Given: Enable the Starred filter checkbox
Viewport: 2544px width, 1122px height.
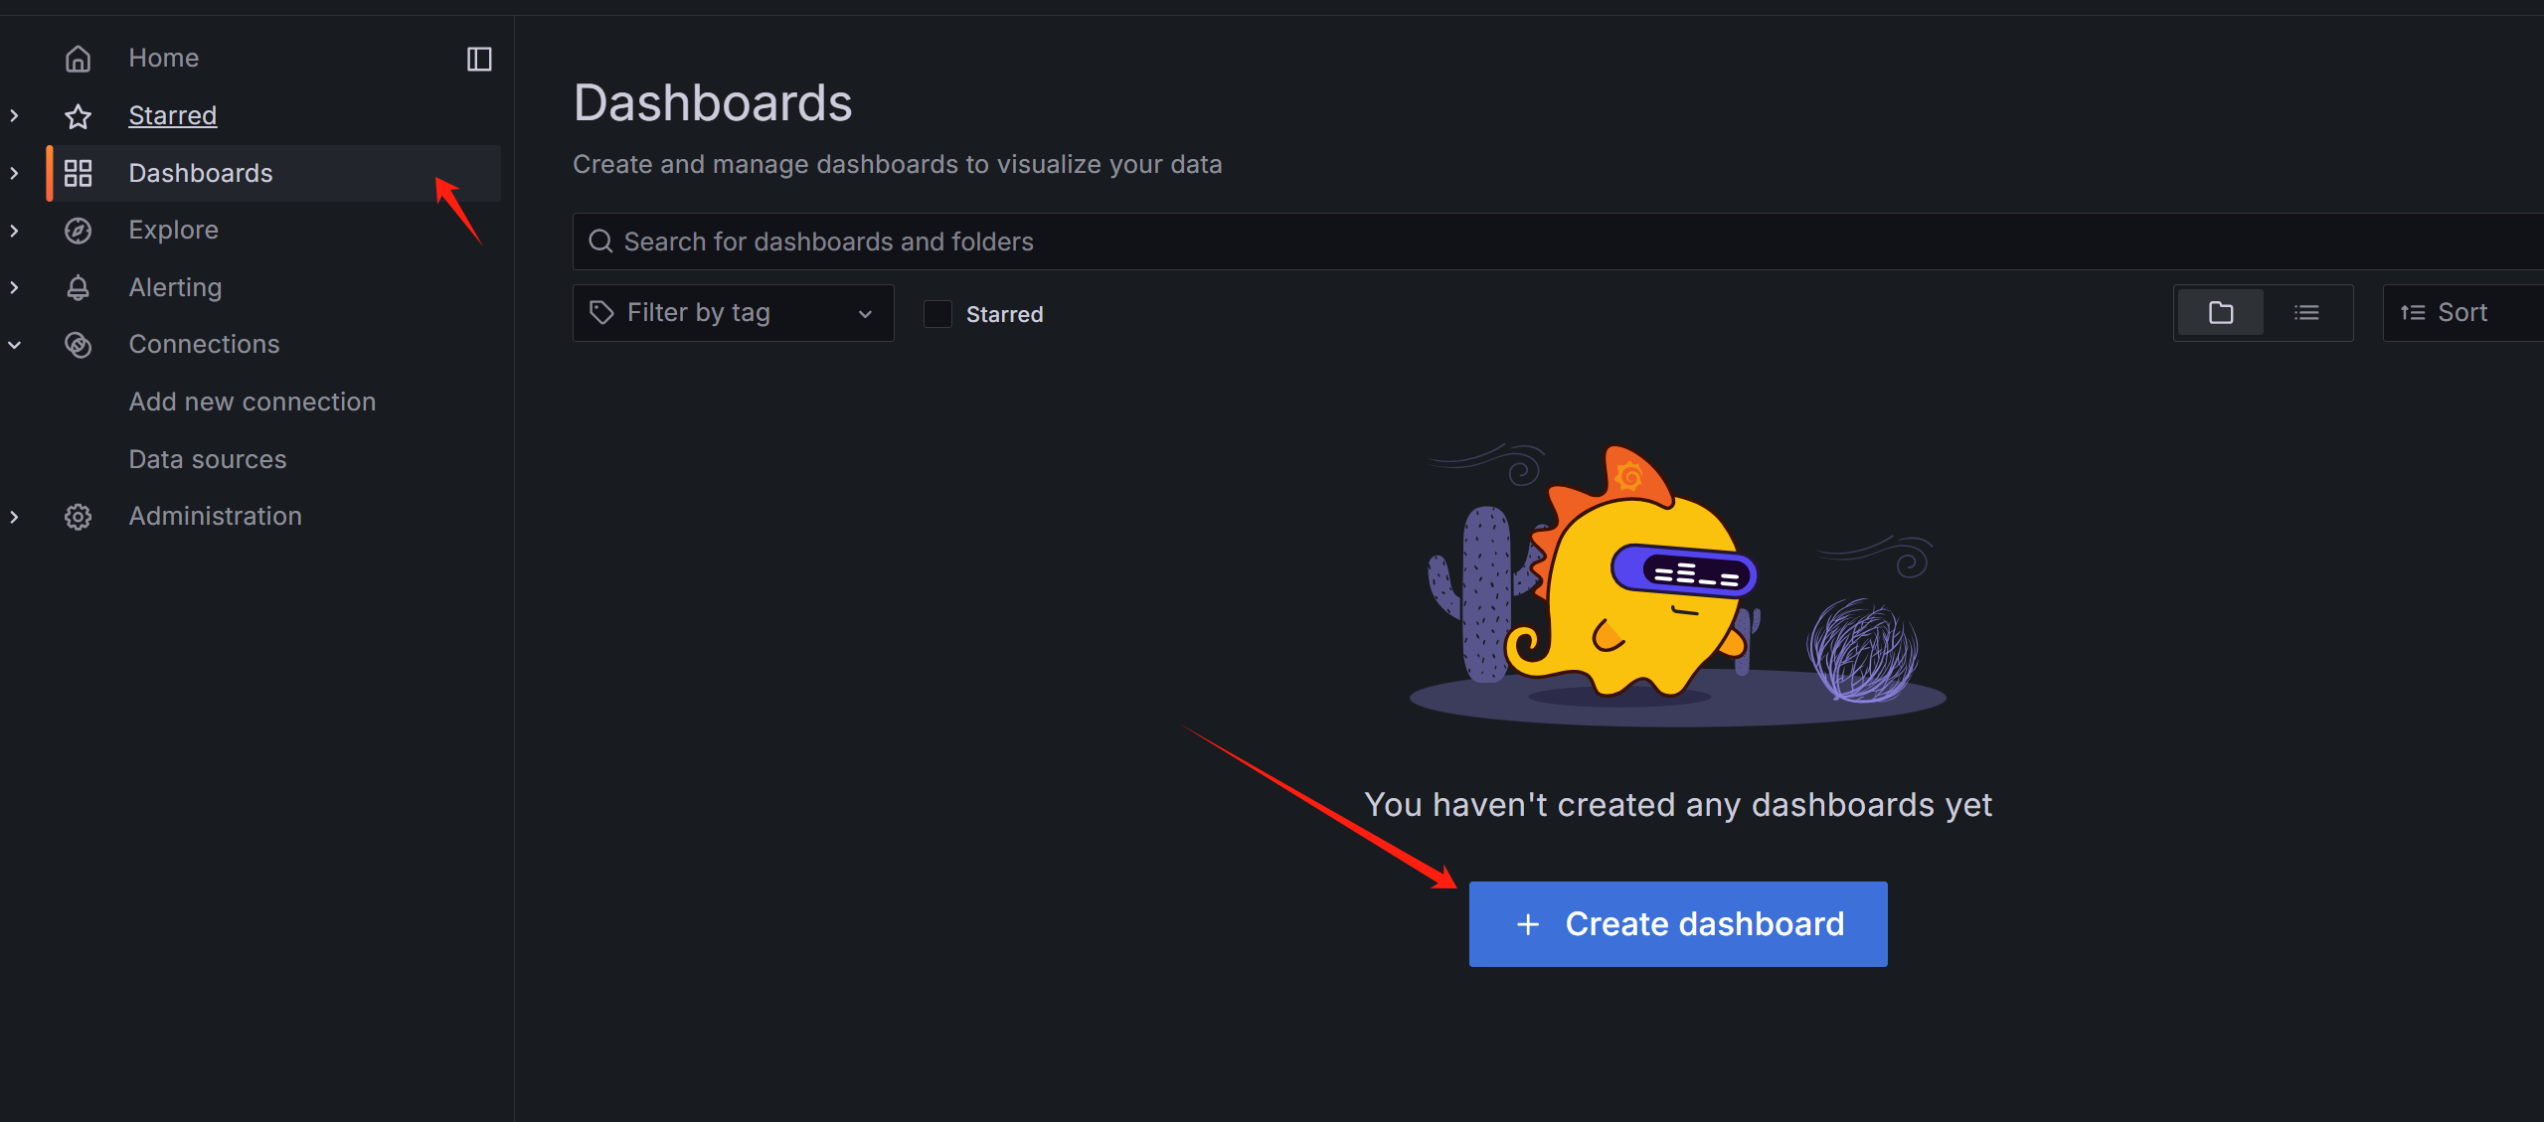Looking at the screenshot, I should pos(937,314).
